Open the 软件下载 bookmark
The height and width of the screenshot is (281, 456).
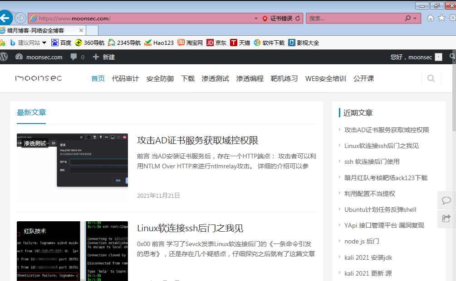pos(269,43)
